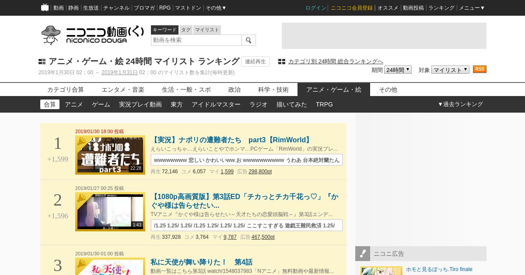This screenshot has width=525, height=275.
Task: Expand ▼過去ランキング
Action: point(460,104)
